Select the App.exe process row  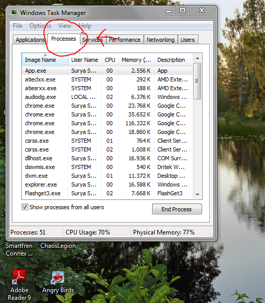(107, 71)
